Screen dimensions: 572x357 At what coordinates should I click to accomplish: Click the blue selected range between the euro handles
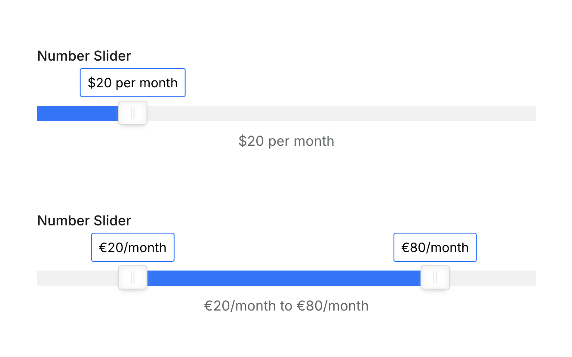pos(284,278)
